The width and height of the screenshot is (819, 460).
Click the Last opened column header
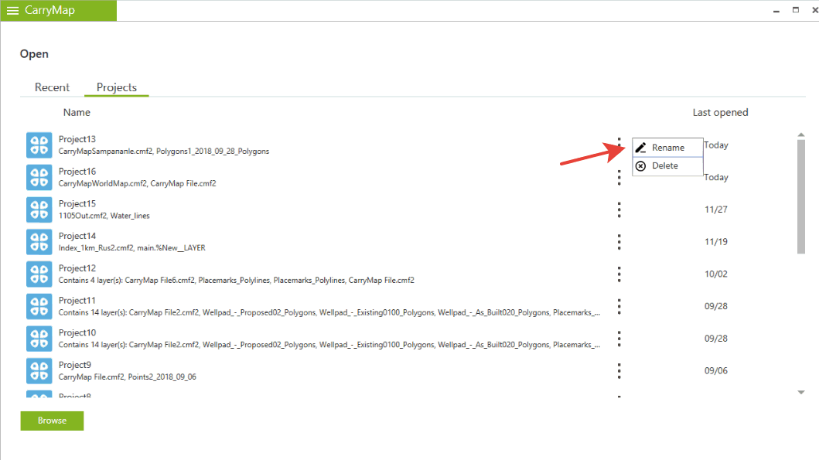[720, 112]
